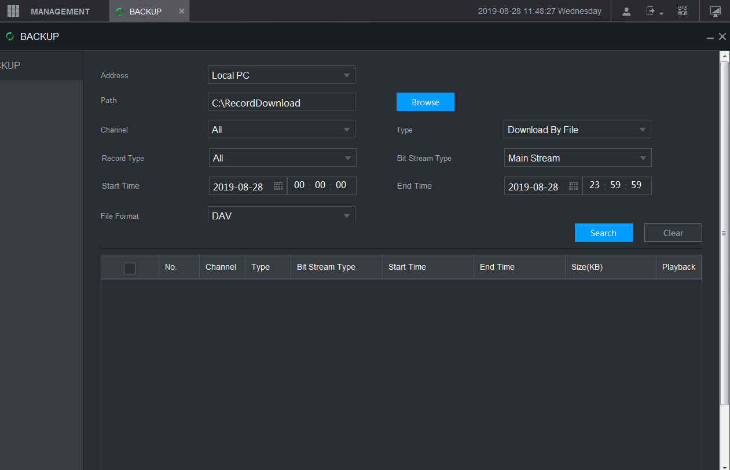
Task: Close the BACKUP tab
Action: tap(181, 11)
